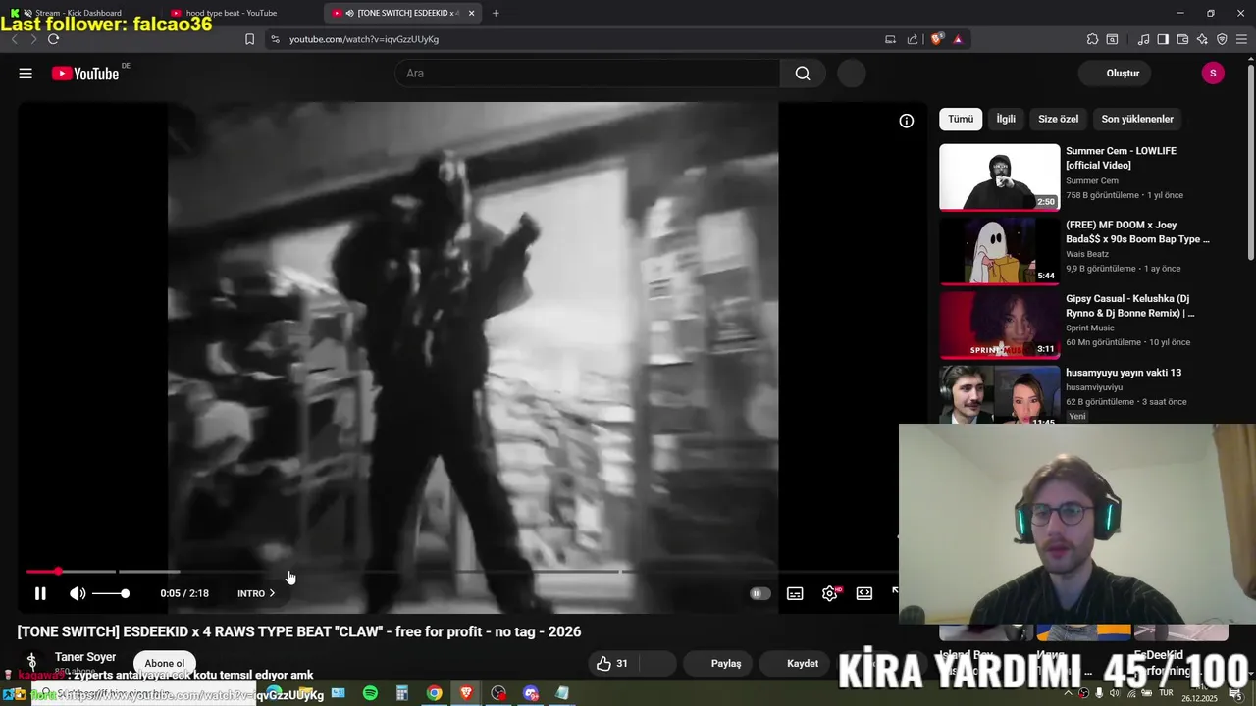Open husamyuyu yayın vakti 13 title
Screen dimensions: 1256x706
click(x=1124, y=373)
